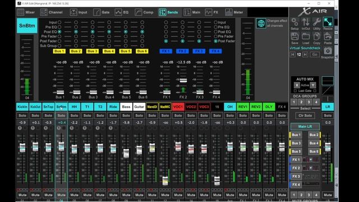Viewport: 359px width, 202px height.
Task: Click next snapshot skip-forward button
Action: click(x=305, y=54)
